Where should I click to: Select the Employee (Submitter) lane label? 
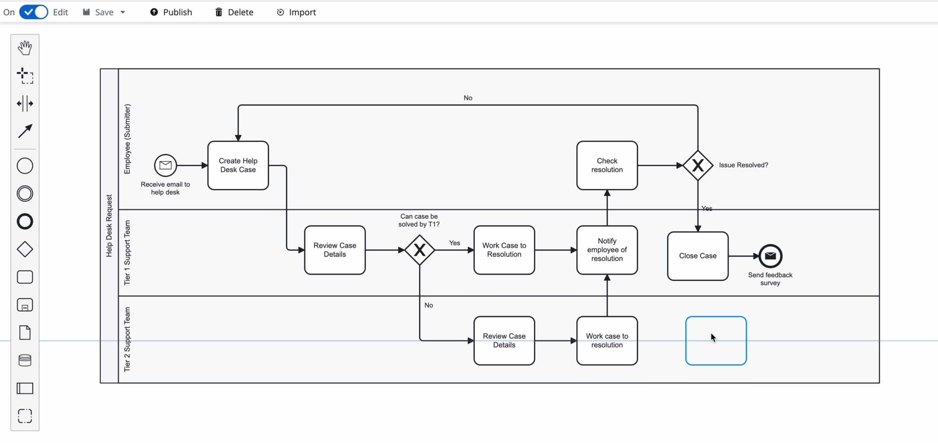pyautogui.click(x=127, y=139)
